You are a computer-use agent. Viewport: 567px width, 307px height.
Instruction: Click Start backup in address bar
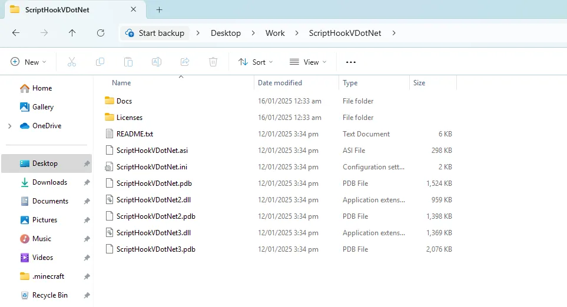point(155,33)
